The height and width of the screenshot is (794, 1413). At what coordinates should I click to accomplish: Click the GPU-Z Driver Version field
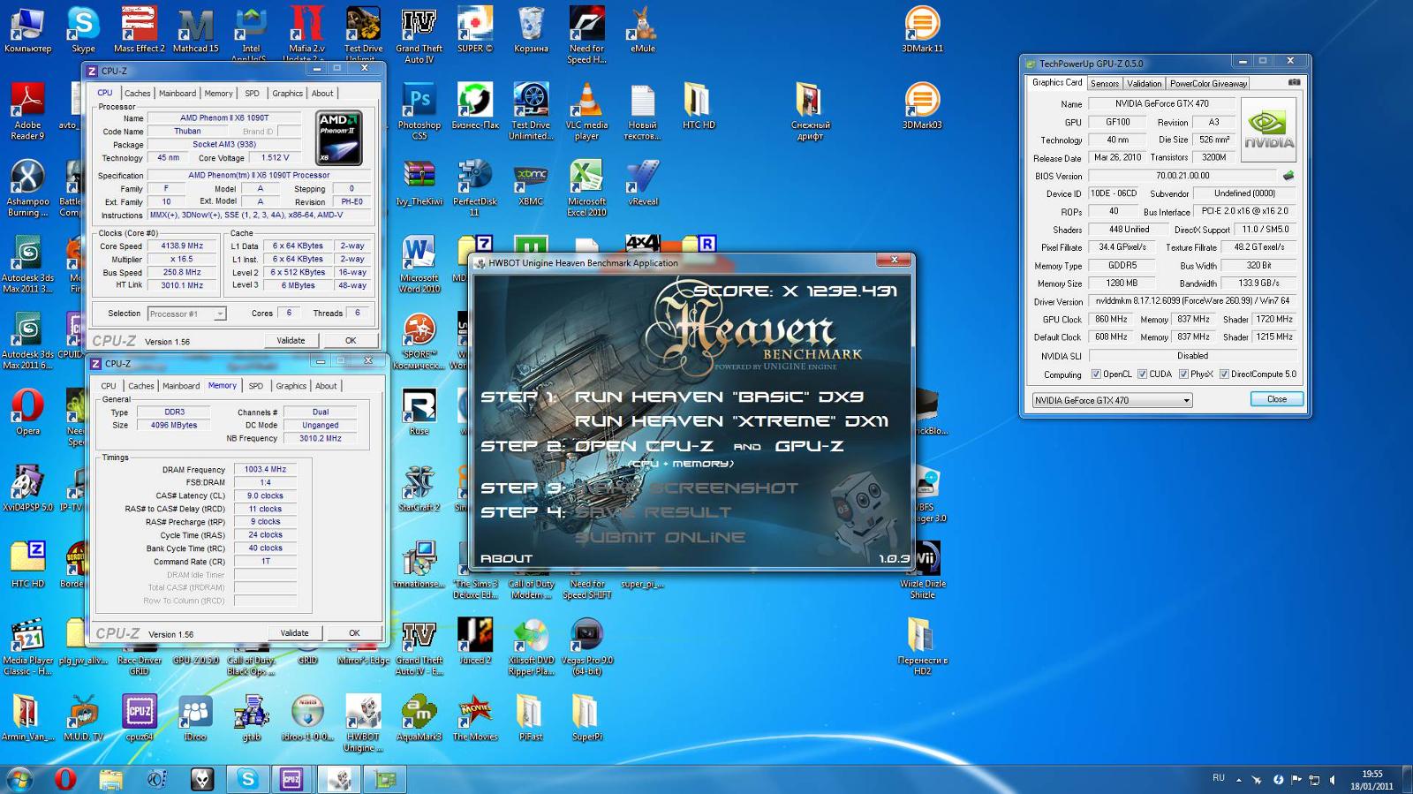(x=1192, y=301)
